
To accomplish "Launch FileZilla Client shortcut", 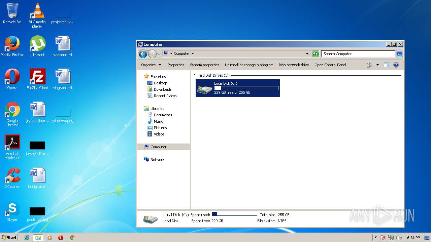I will pyautogui.click(x=37, y=79).
